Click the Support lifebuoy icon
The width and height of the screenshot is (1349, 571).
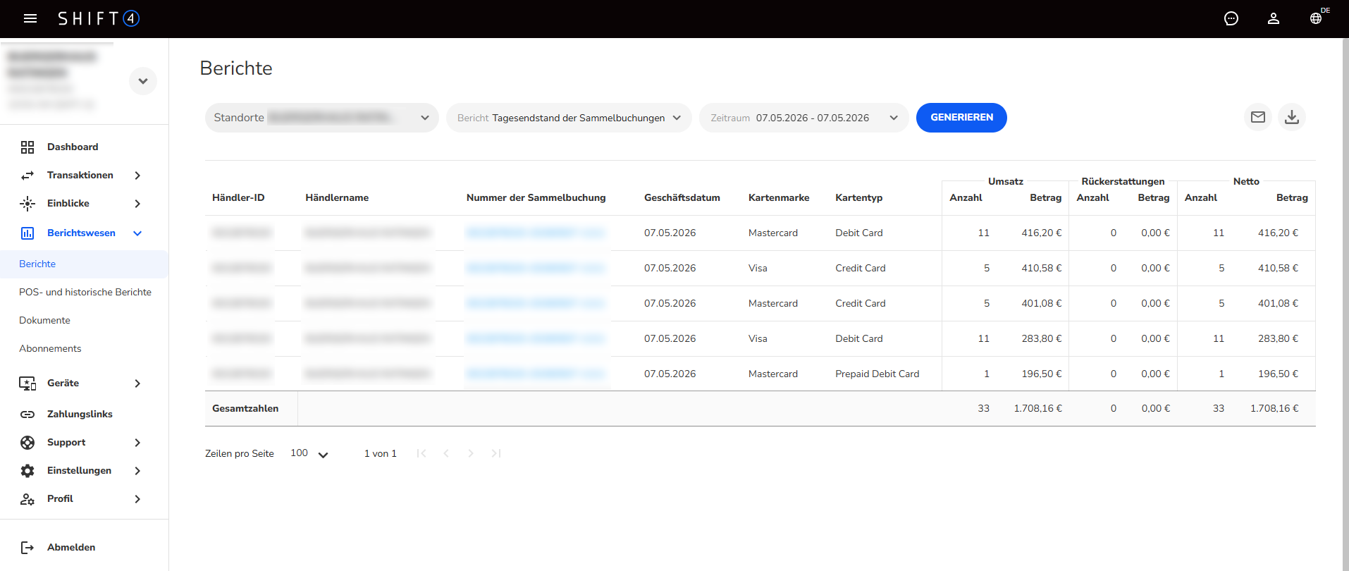point(27,443)
